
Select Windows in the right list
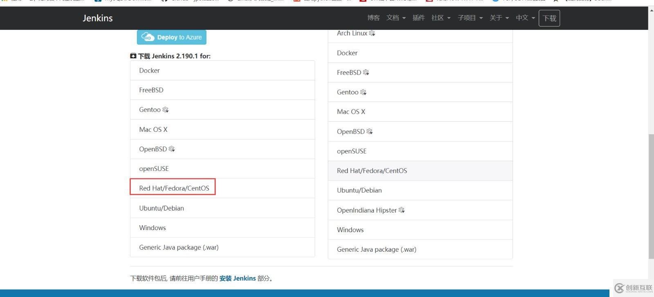420,230
